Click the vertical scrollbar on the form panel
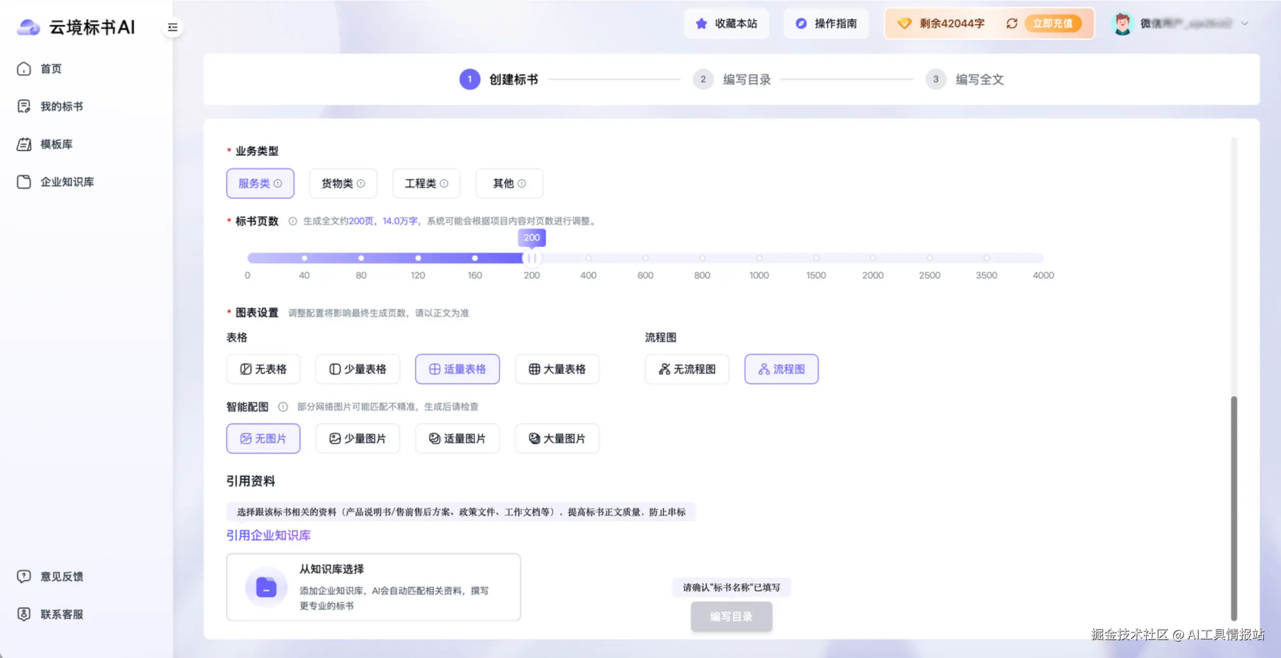Viewport: 1281px width, 658px height. pyautogui.click(x=1234, y=508)
